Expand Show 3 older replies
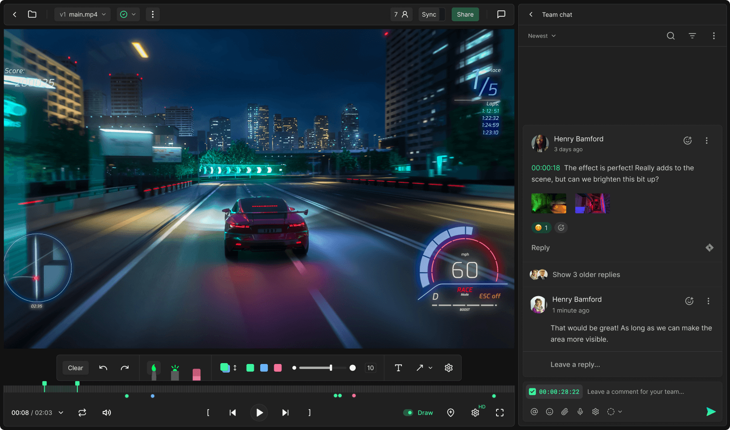This screenshot has height=430, width=730. [586, 274]
